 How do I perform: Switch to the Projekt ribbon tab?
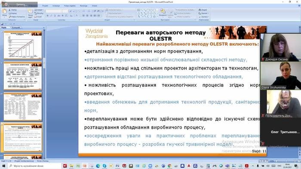(45, 6)
